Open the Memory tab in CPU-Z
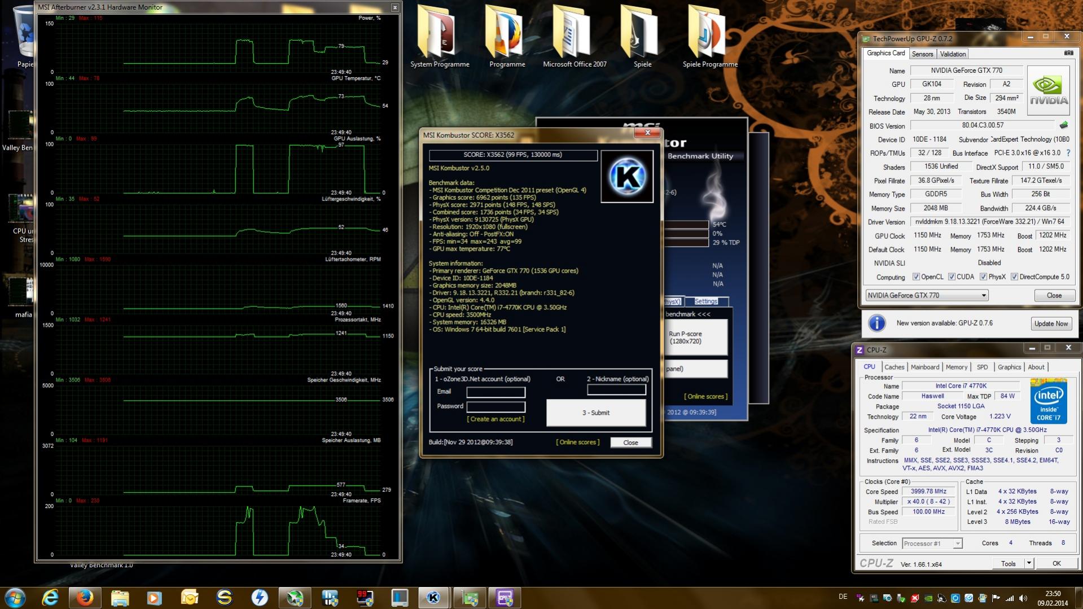The image size is (1083, 609). 956,367
